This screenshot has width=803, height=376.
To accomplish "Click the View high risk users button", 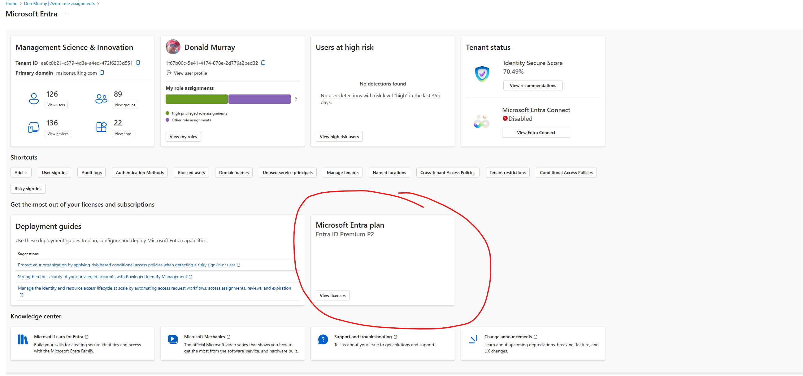I will tap(339, 137).
